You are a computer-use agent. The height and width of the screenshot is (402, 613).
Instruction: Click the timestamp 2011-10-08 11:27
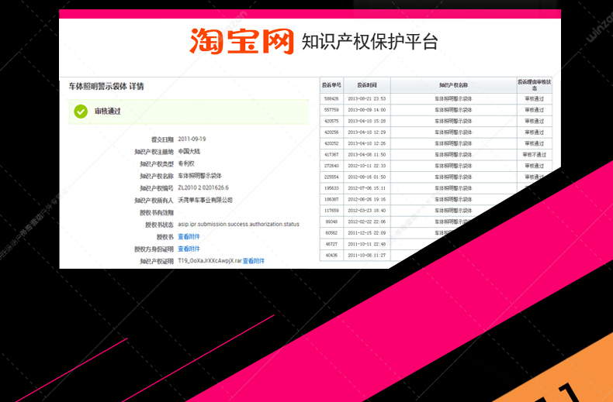367,256
